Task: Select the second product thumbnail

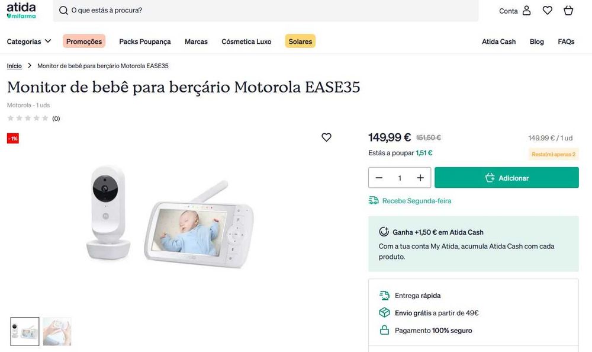Action: pyautogui.click(x=57, y=331)
